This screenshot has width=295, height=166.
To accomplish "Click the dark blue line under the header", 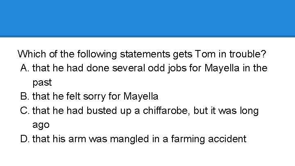I will pos(147,36).
